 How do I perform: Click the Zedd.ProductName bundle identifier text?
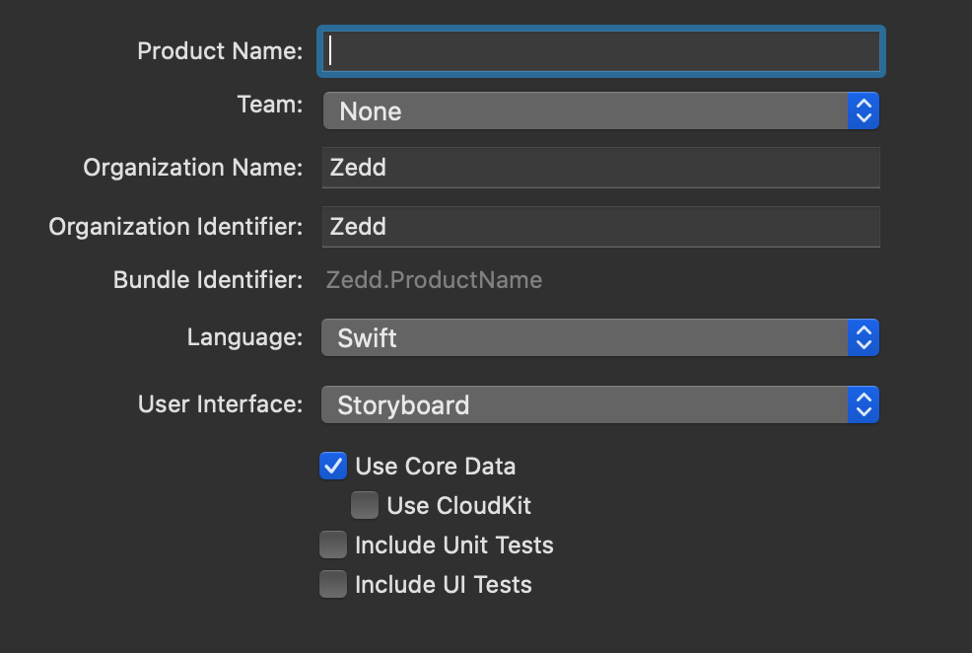click(434, 280)
